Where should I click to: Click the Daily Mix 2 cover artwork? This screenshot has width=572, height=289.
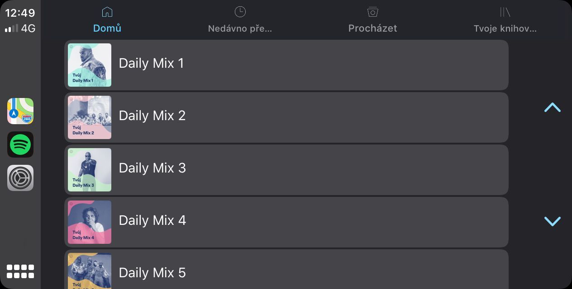click(90, 117)
